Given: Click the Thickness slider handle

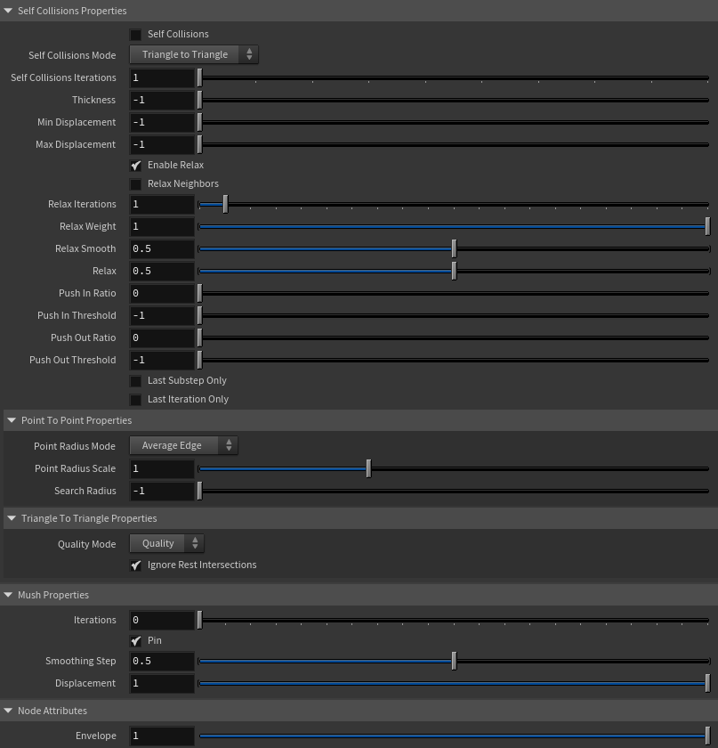Looking at the screenshot, I should [200, 100].
